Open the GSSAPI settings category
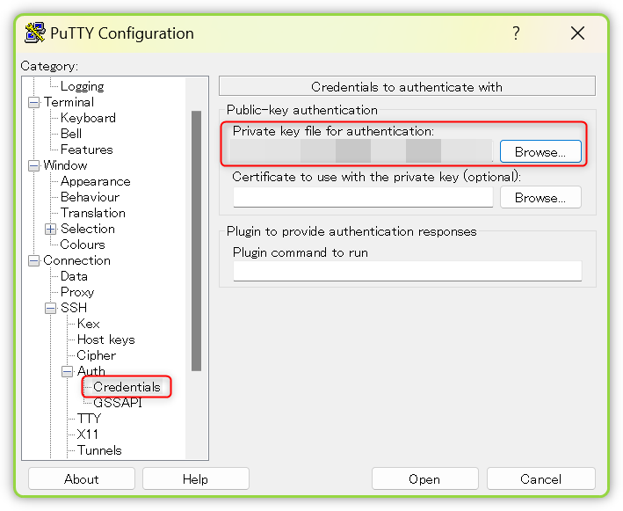The width and height of the screenshot is (623, 511). pyautogui.click(x=118, y=403)
